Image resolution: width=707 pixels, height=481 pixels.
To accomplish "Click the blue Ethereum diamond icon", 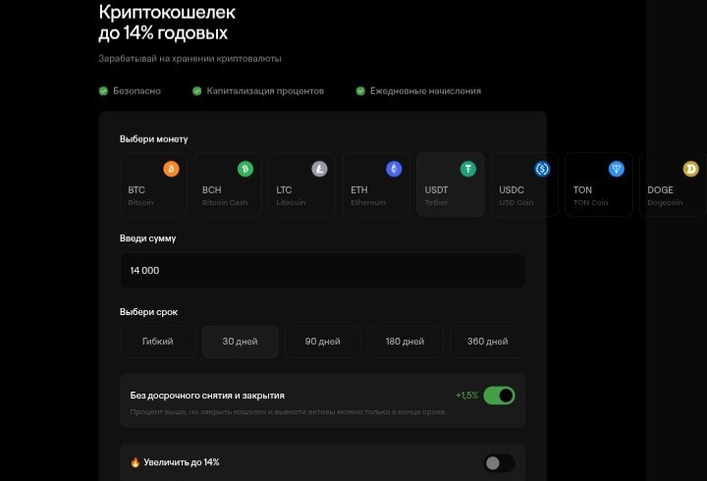I will pyautogui.click(x=394, y=169).
